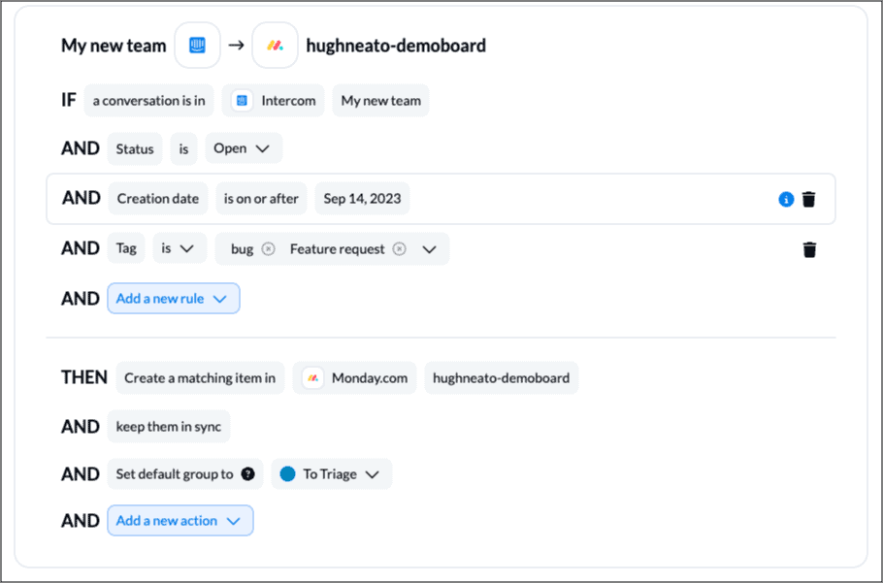
Task: Open the Status Open dropdown
Action: tap(244, 148)
